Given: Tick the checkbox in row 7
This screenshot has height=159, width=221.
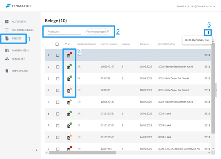Looking at the screenshot, I should click(58, 126).
